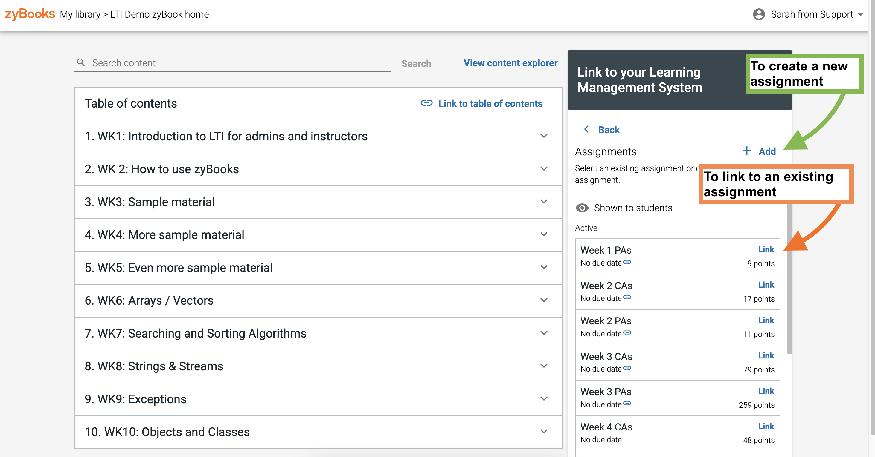Click Link for Week 4 CAs
Screen dimensions: 875x457
coord(766,427)
